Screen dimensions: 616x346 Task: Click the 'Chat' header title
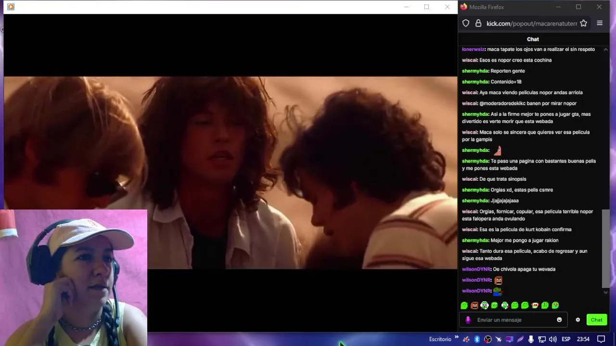(533, 39)
